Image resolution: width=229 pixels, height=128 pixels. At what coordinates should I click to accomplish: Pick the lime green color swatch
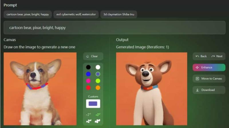click(x=98, y=81)
